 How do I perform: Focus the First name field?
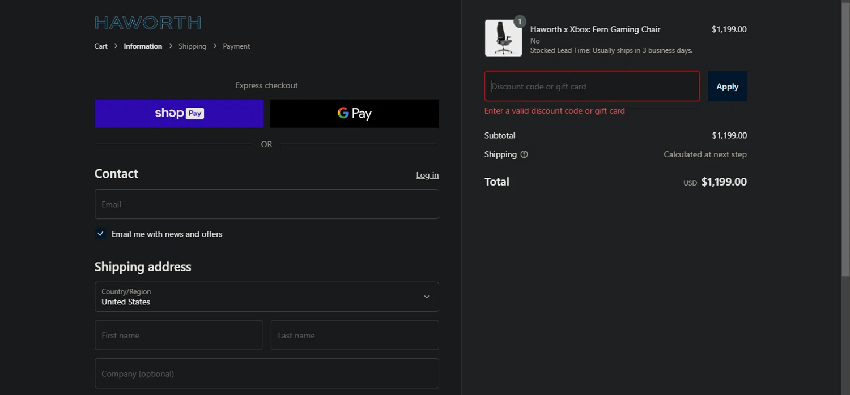click(x=178, y=335)
